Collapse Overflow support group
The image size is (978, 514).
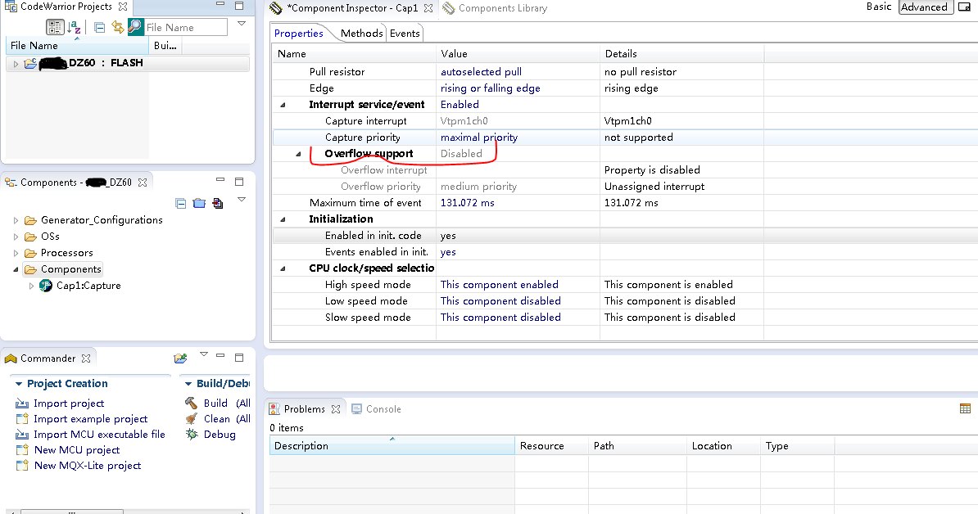(x=298, y=154)
